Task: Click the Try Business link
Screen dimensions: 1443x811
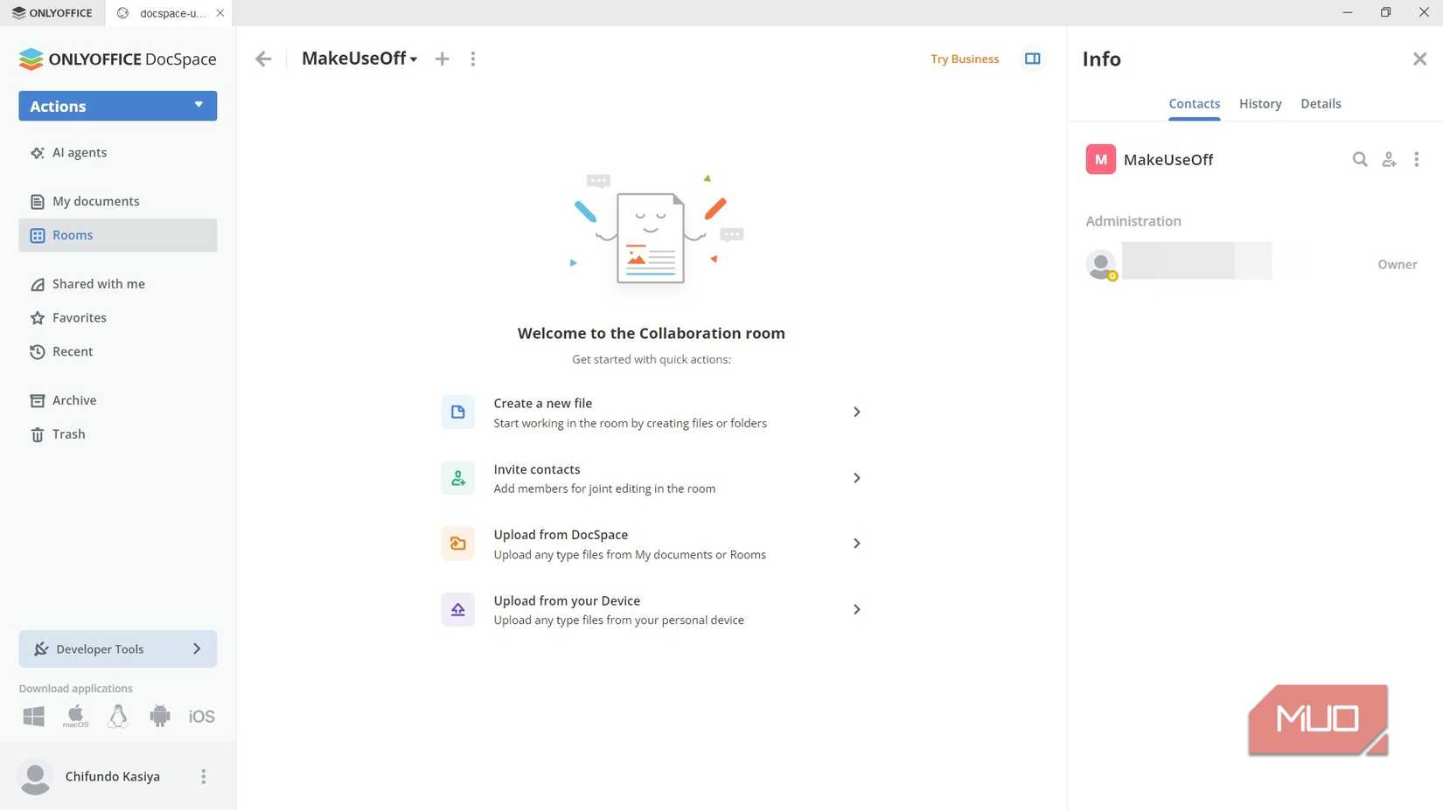Action: click(964, 59)
